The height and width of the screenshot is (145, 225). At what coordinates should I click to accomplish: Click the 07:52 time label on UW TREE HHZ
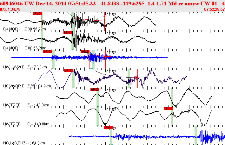tap(111, 91)
